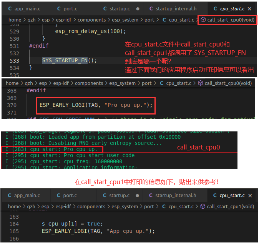Click ESP_EARLY_LOGI "App cpu up." line 165
This screenshot has height=244, width=259.
pyautogui.click(x=98, y=231)
